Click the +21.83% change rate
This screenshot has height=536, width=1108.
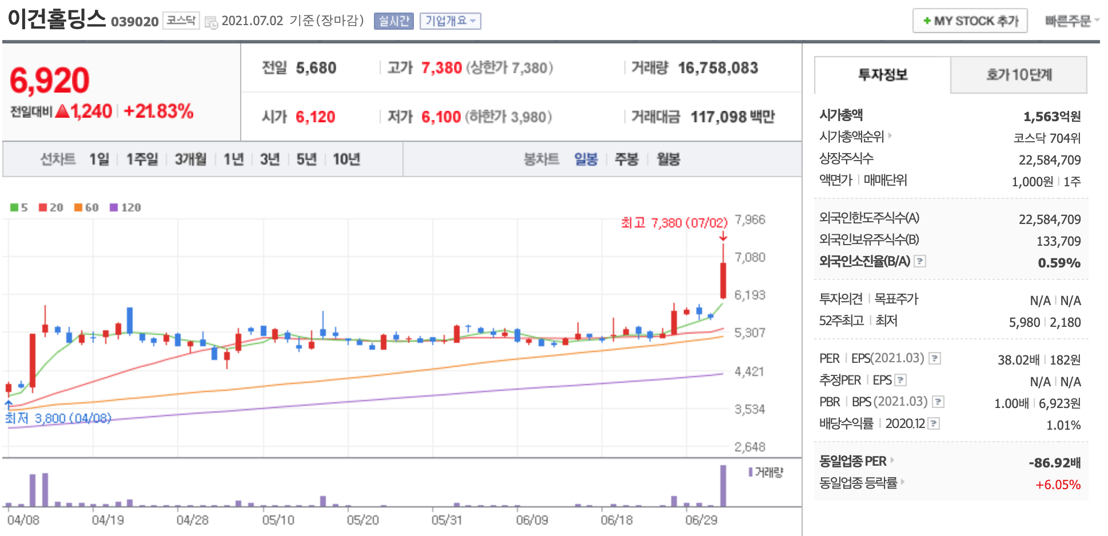tap(158, 111)
